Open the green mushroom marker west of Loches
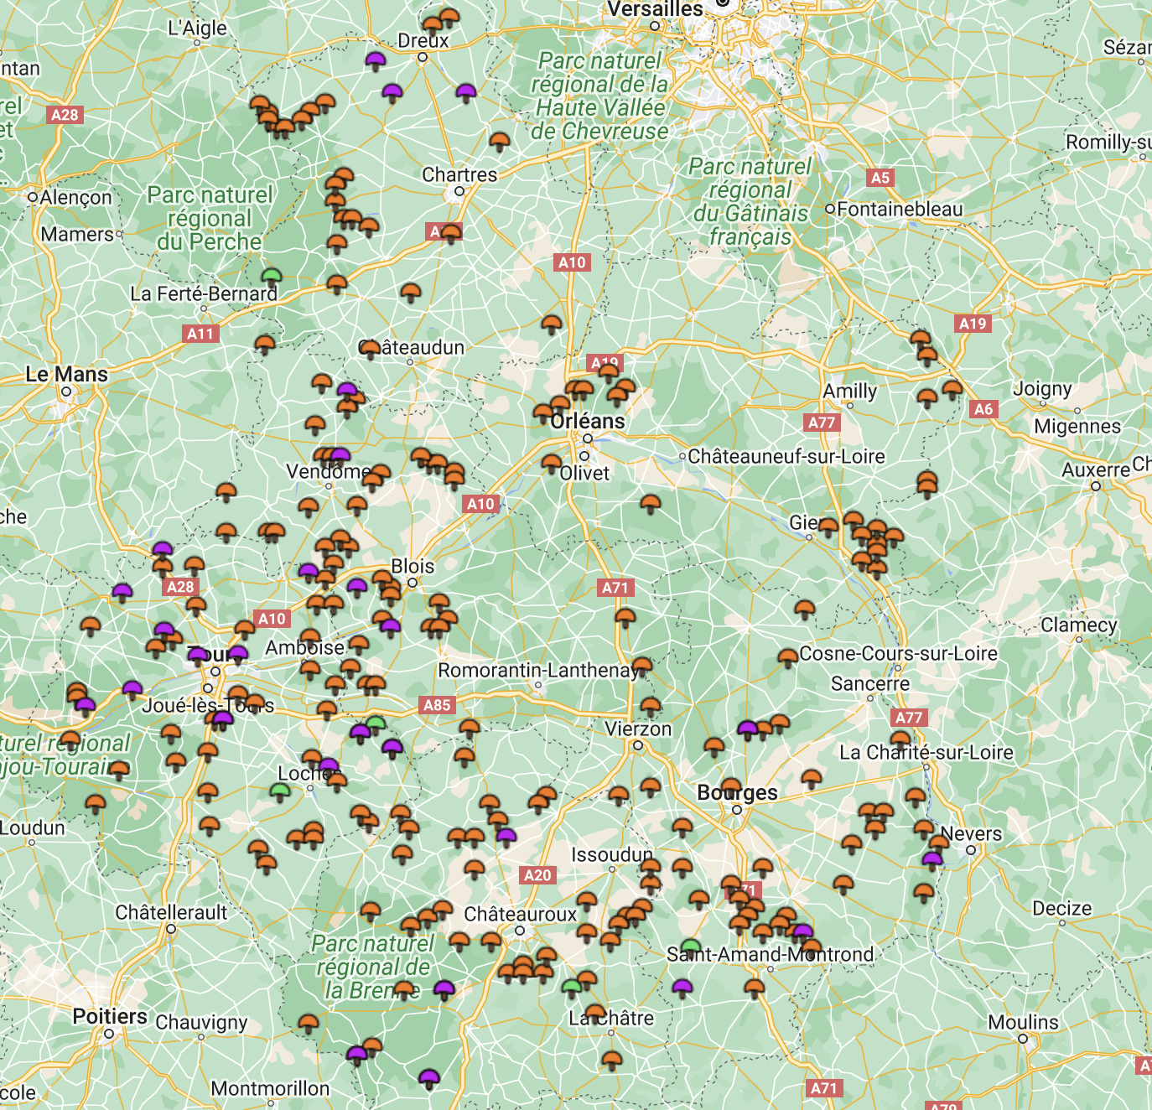This screenshot has width=1152, height=1110. (x=281, y=791)
